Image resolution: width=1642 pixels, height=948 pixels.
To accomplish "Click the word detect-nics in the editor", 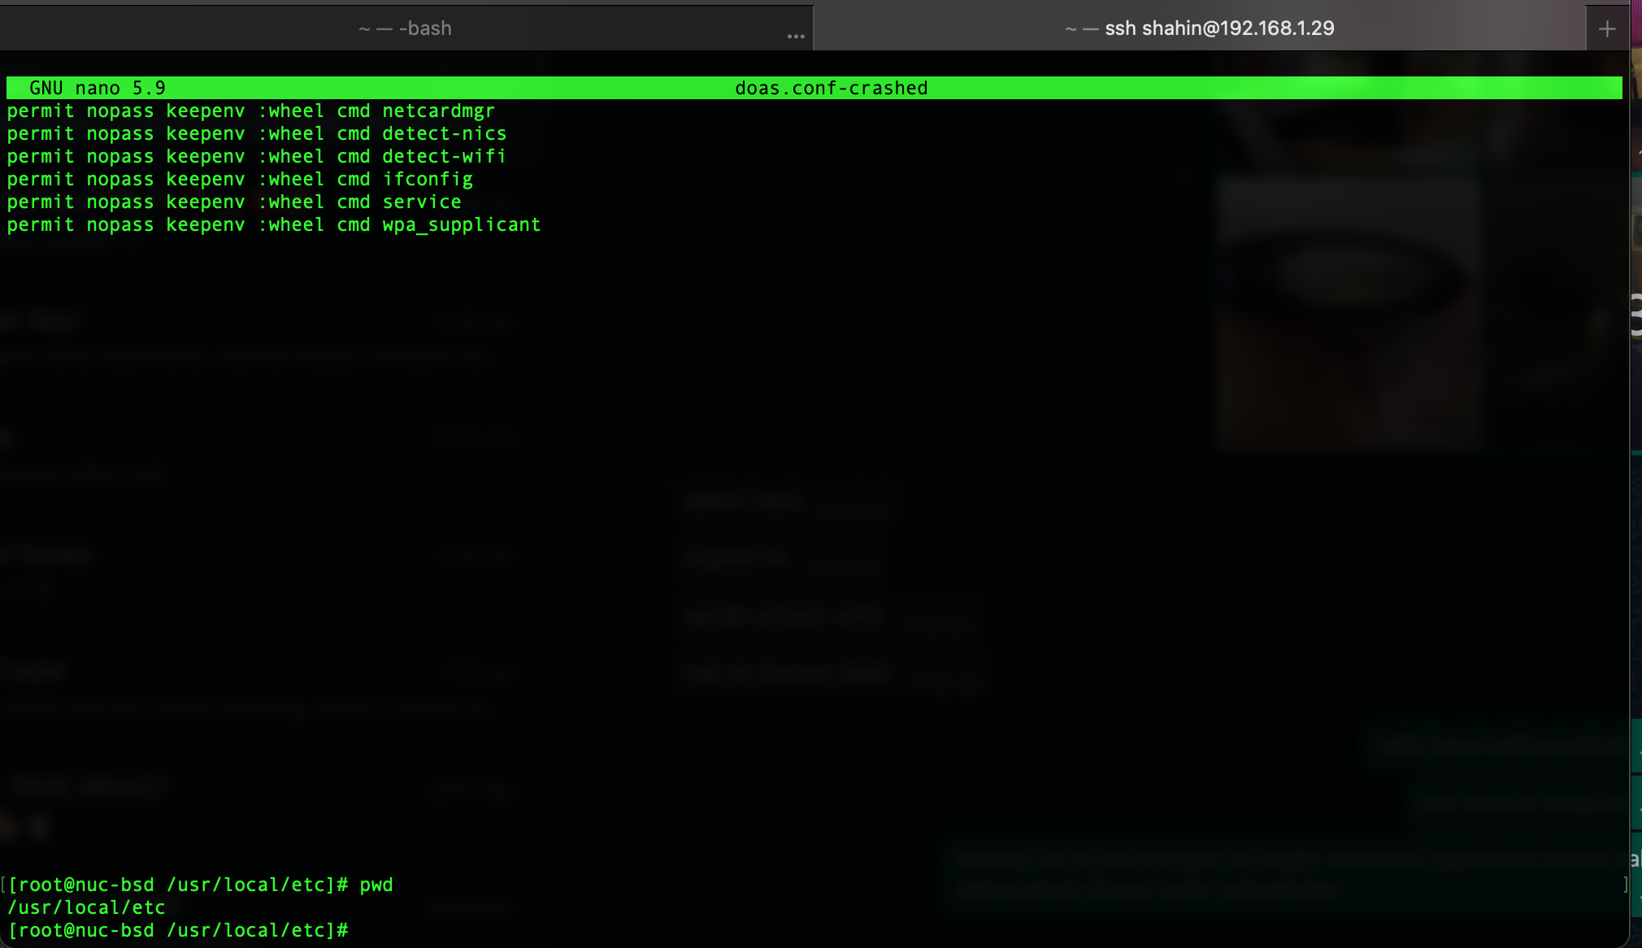I will click(444, 133).
